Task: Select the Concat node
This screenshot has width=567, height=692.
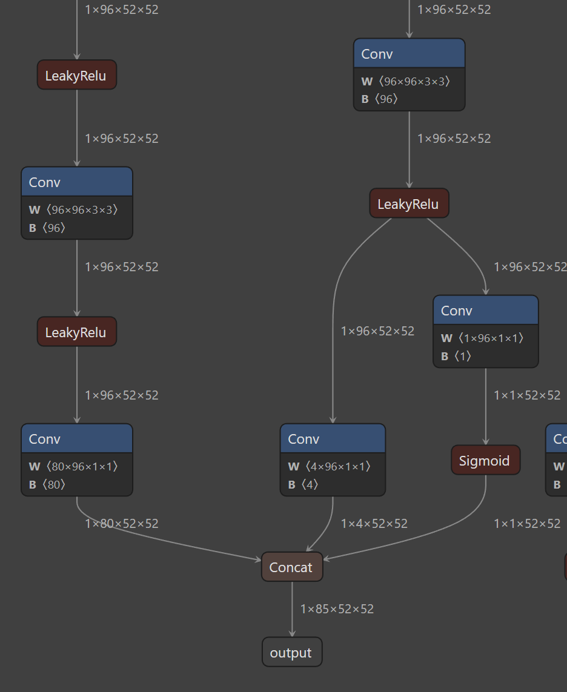Action: pos(292,567)
